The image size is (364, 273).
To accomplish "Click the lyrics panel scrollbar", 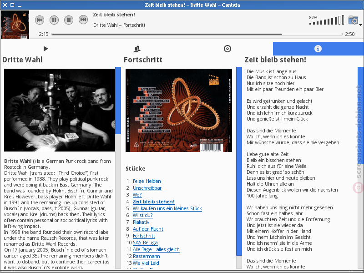I will [x=361, y=167].
